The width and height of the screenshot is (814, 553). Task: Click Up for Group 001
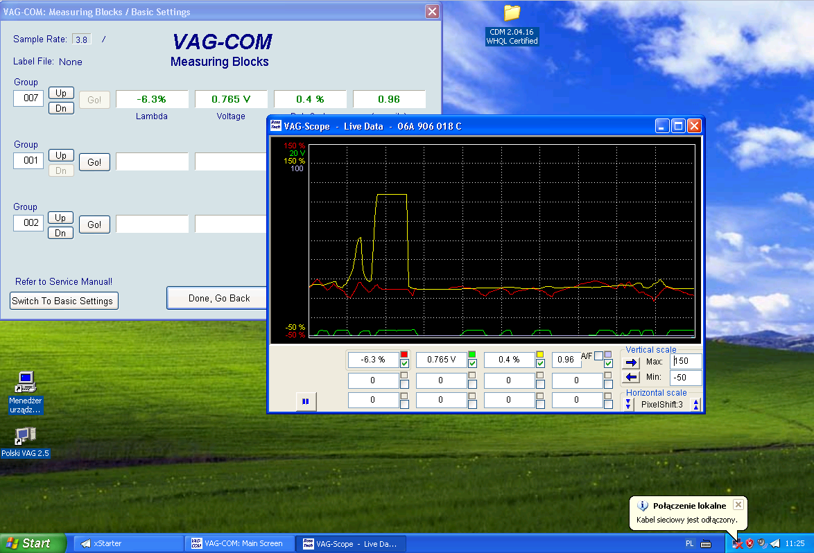[61, 155]
